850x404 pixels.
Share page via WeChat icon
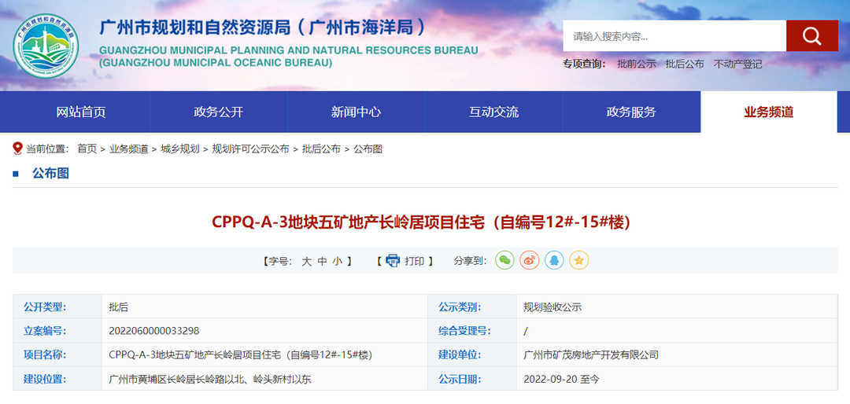click(x=504, y=260)
